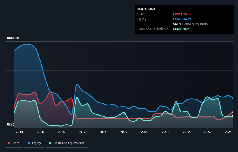Click the teal Cash endpoint marker

pos(233,116)
